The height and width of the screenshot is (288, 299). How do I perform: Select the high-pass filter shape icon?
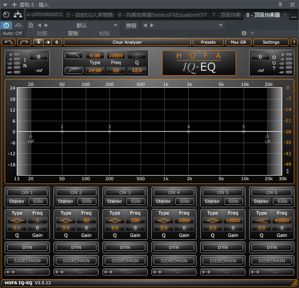(x=74, y=70)
